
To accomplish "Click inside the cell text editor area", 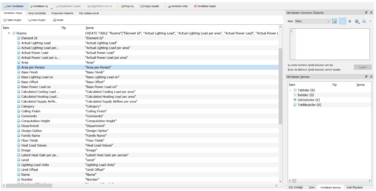I will (x=333, y=44).
